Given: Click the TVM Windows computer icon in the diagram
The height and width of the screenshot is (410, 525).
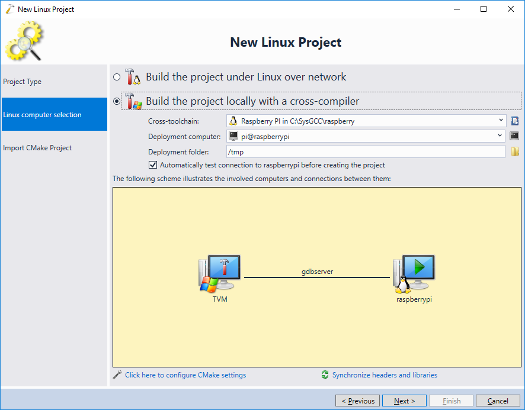Looking at the screenshot, I should pos(220,274).
